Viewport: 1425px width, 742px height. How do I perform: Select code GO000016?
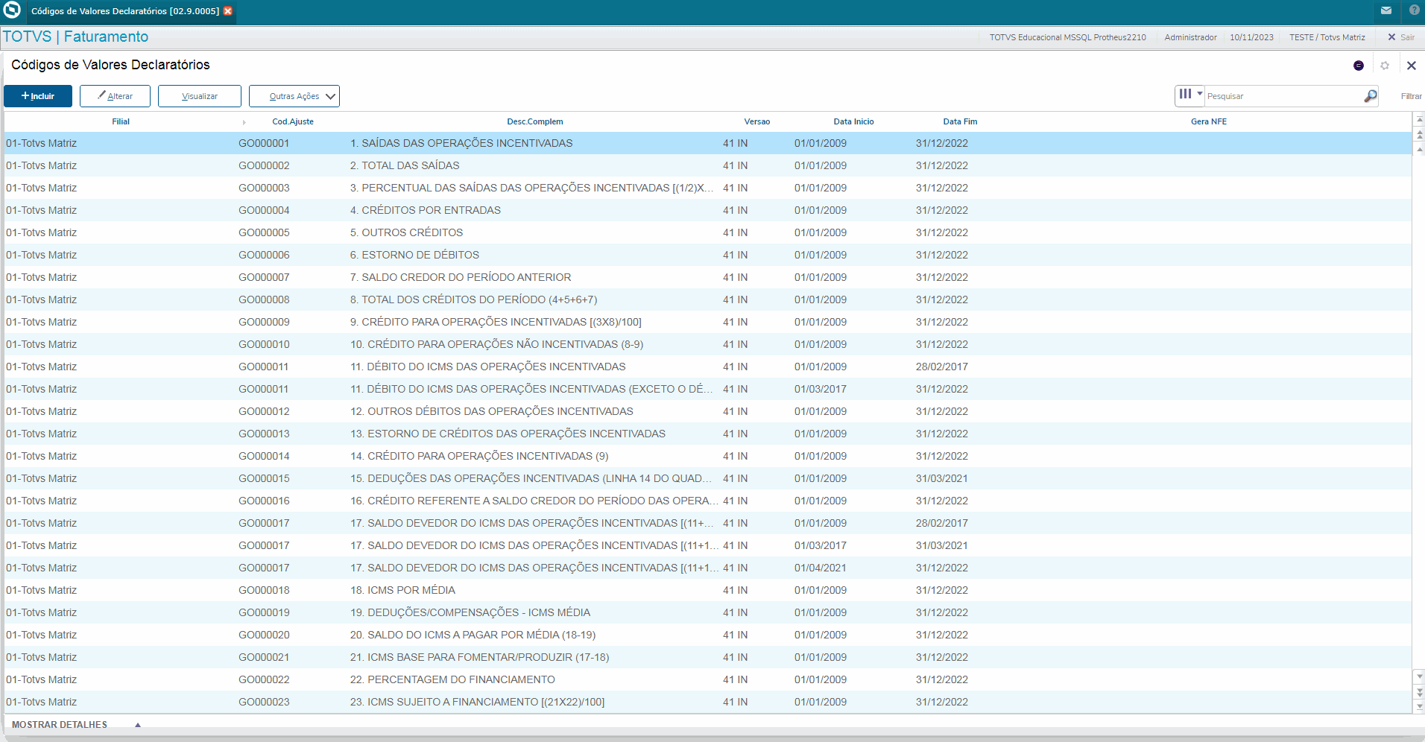click(x=264, y=501)
